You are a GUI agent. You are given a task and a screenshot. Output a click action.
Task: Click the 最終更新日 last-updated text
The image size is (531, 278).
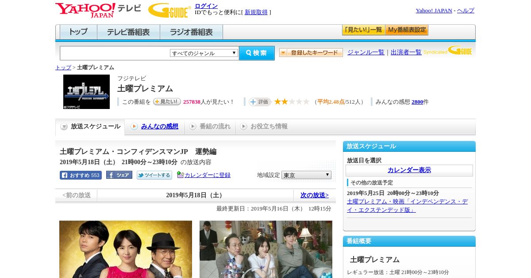[x=274, y=209]
